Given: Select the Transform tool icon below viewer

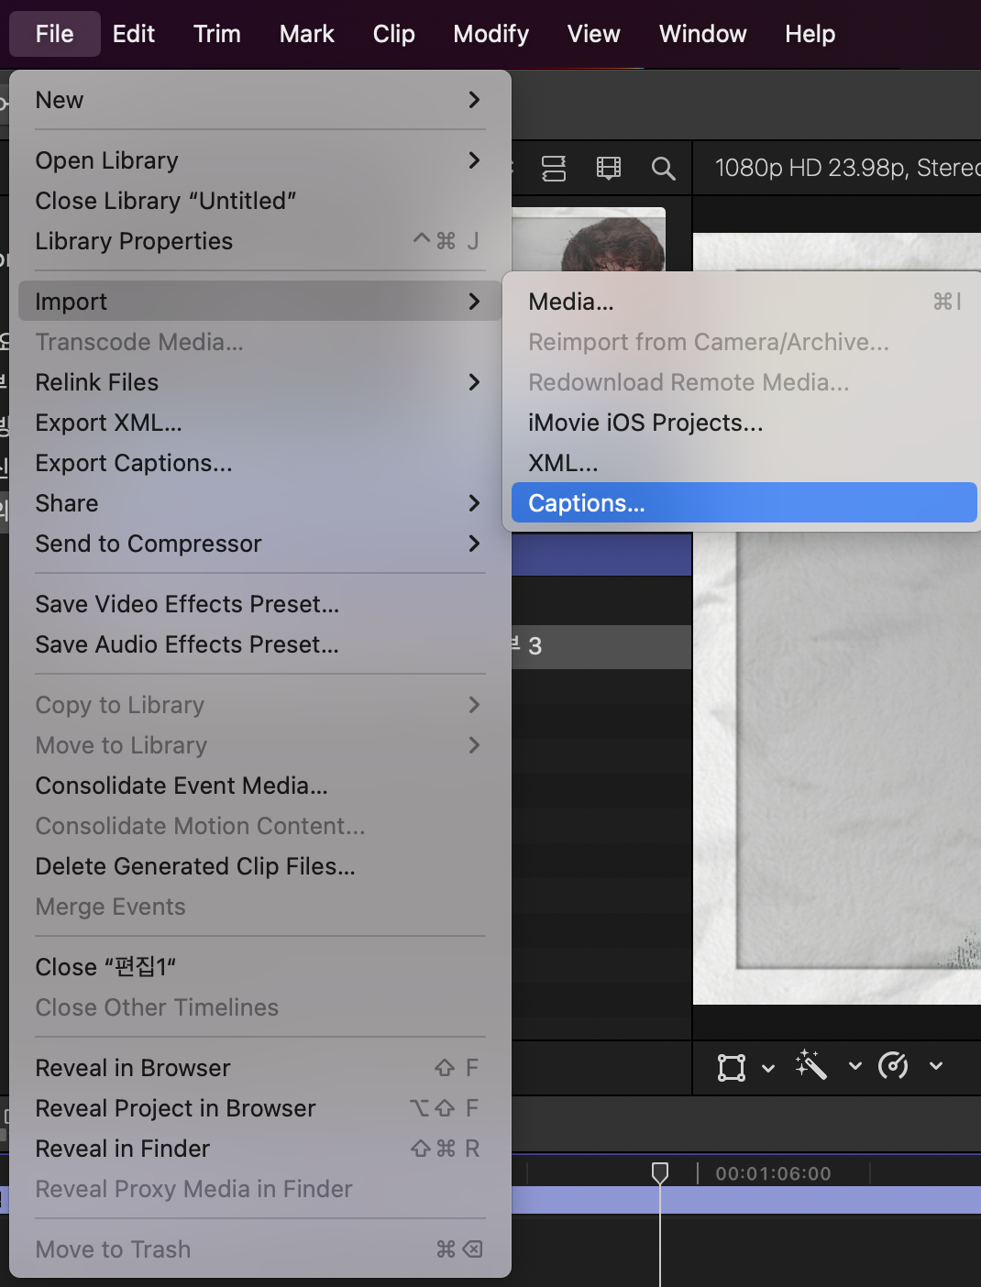Looking at the screenshot, I should click(x=732, y=1067).
